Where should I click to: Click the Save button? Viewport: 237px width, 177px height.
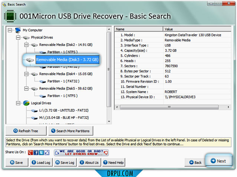(17, 163)
